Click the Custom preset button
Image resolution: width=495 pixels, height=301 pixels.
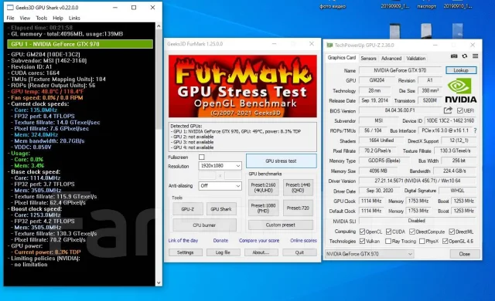(x=281, y=225)
